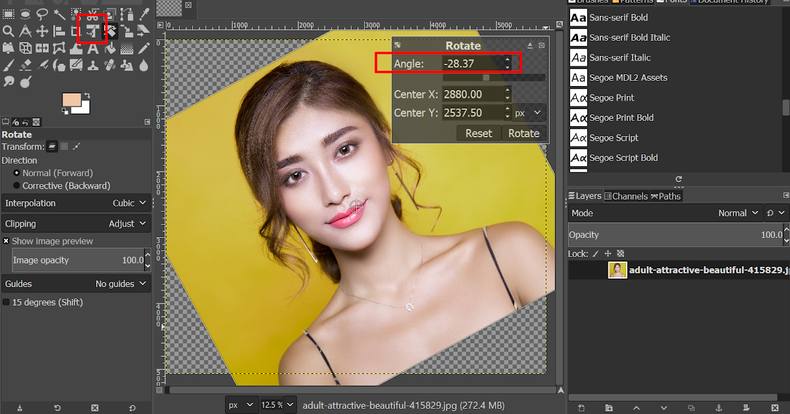Viewport: 790px width, 414px height.
Task: Select the Move tool
Action: 42,30
